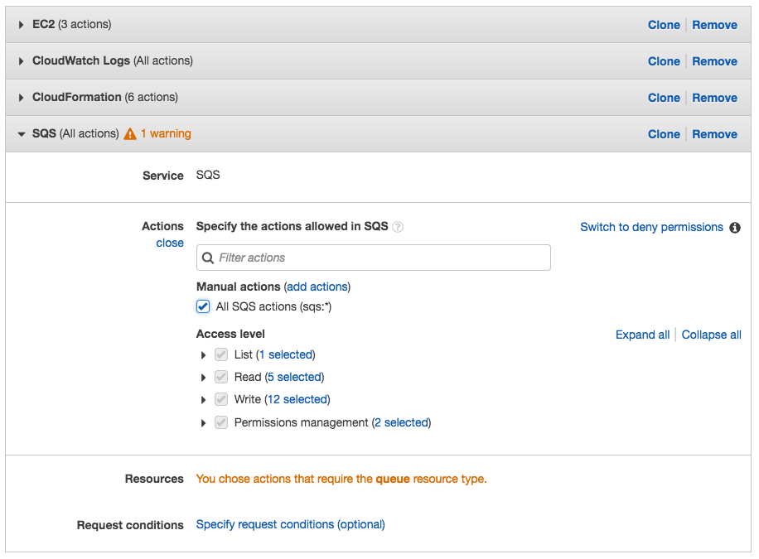Screen dimensions: 759x559
Task: Toggle the List access level checkbox
Action: (x=221, y=354)
